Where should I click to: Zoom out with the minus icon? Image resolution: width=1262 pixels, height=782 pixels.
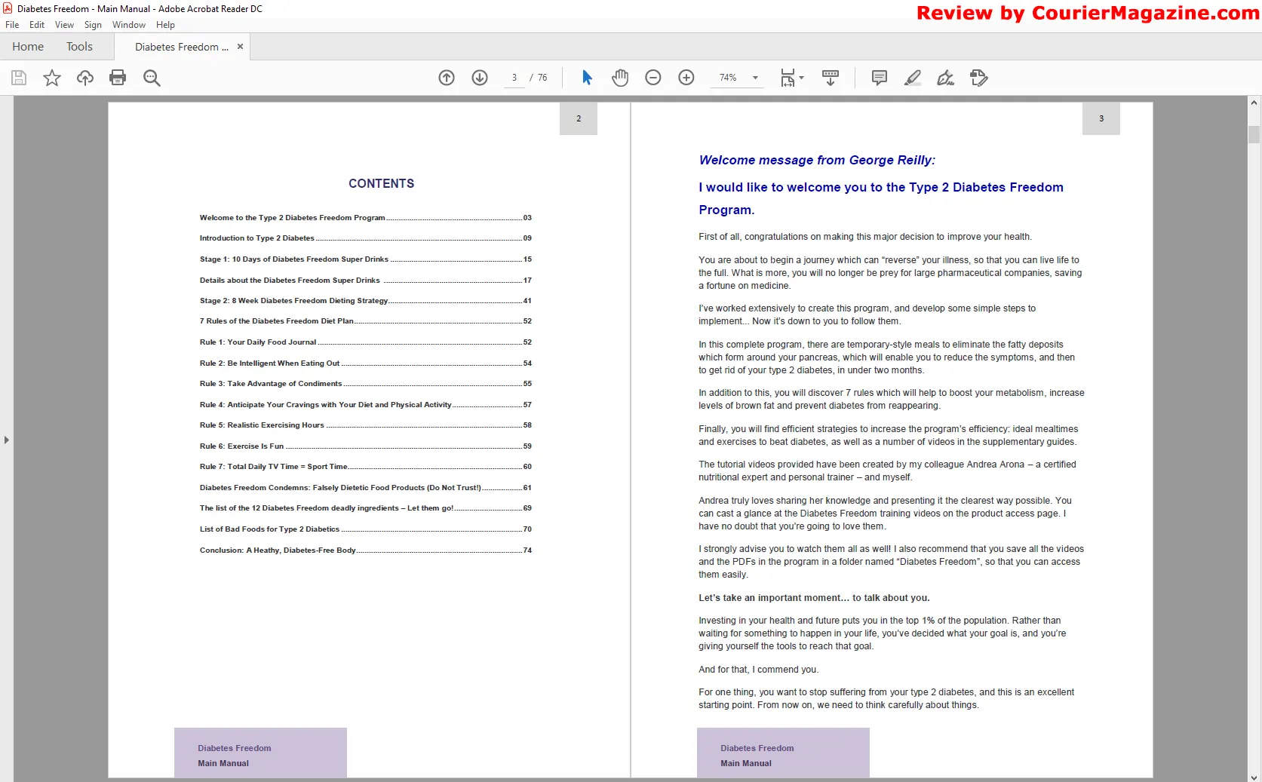coord(653,78)
